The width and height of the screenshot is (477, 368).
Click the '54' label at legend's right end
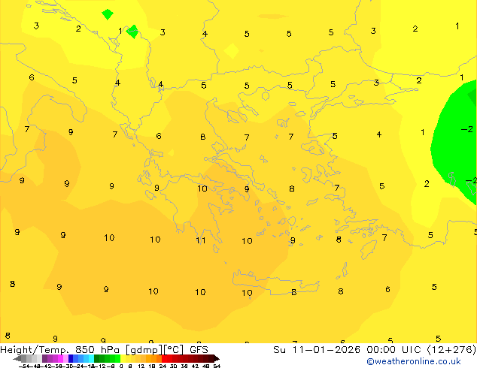pos(217,366)
